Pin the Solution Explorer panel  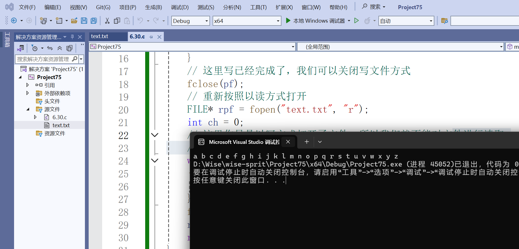(x=72, y=37)
